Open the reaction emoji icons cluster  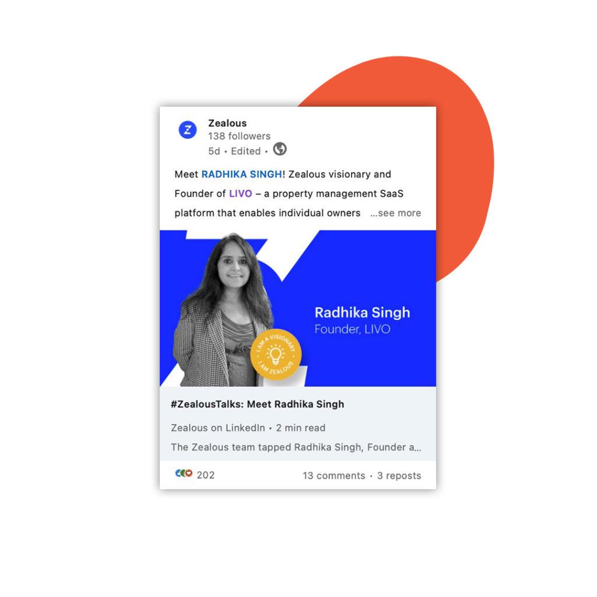184,473
